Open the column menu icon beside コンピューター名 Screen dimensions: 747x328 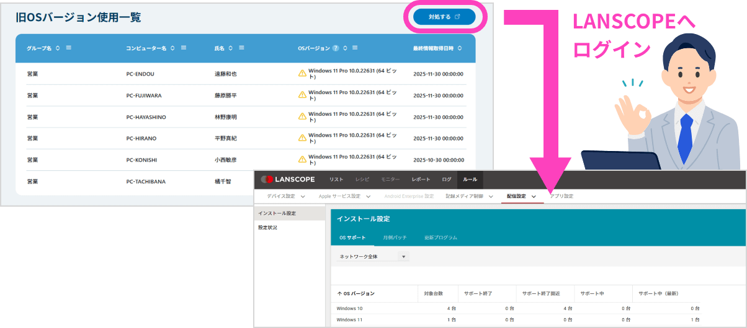tap(184, 48)
